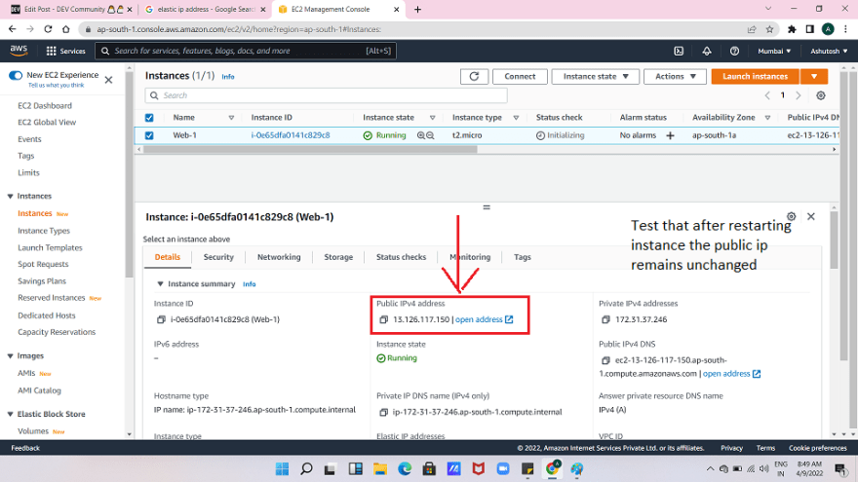Open the notifications bell
Viewport: 858px width, 482px height.
(707, 51)
